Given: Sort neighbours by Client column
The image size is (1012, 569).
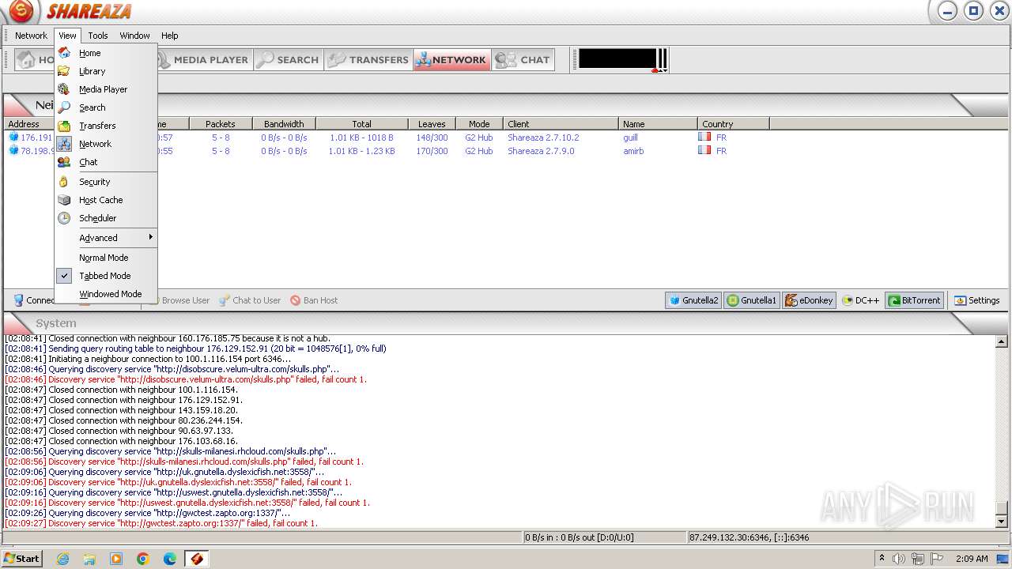Looking at the screenshot, I should (561, 124).
